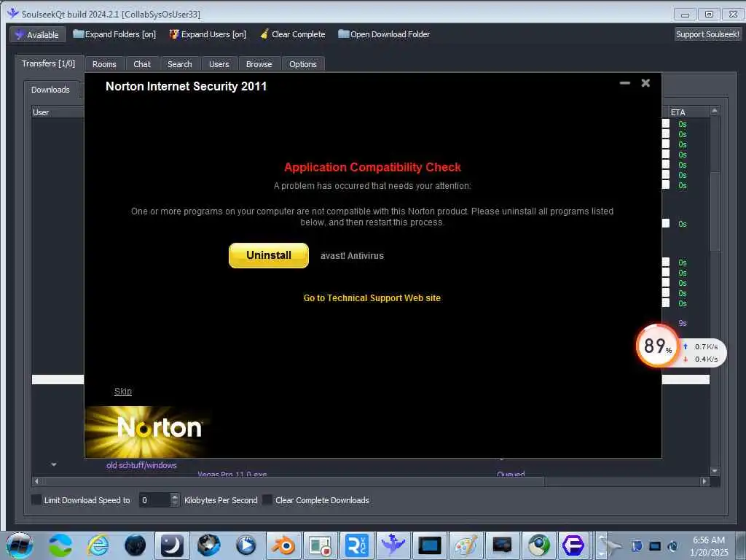Open the Windows Start menu orb
Screen dimensions: 746x560
[x=20, y=545]
